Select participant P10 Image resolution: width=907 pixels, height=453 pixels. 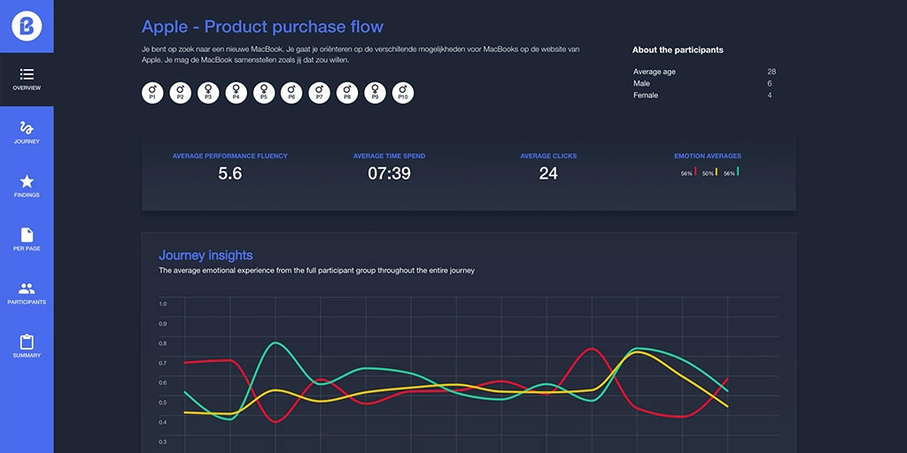coord(403,92)
